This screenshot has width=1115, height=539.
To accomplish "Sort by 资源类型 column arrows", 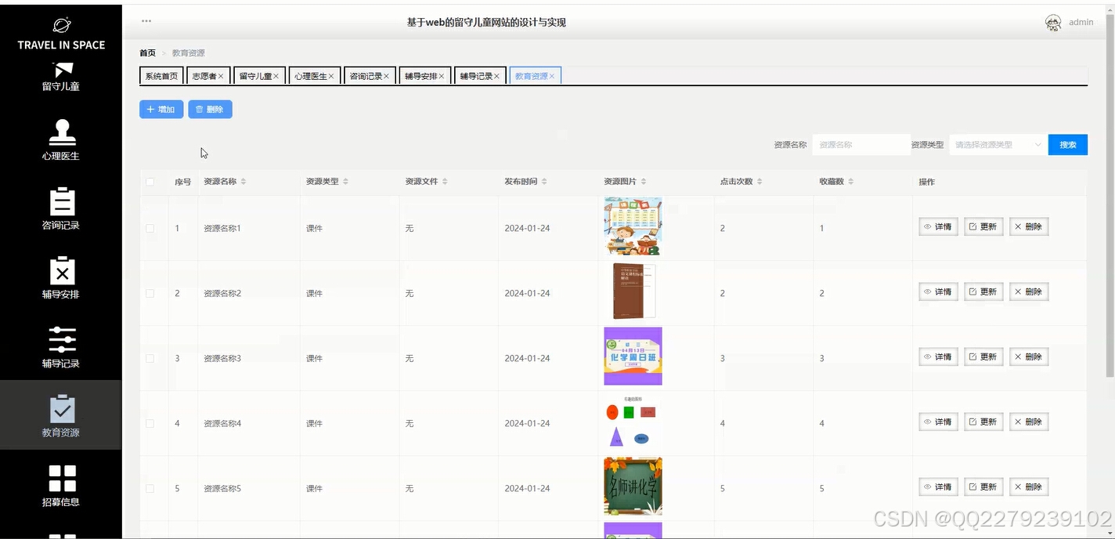I will click(345, 182).
